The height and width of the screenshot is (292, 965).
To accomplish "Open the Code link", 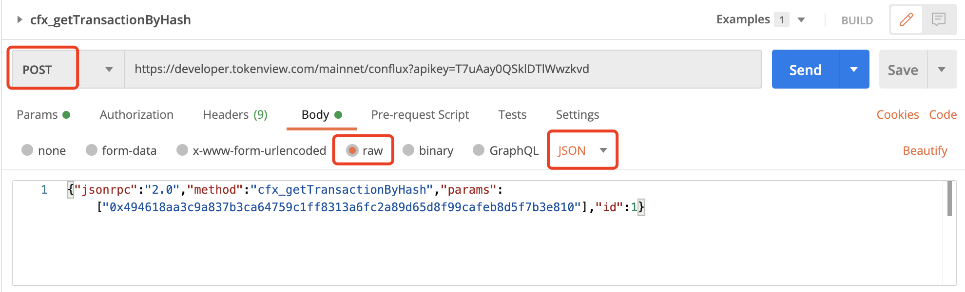I will [x=943, y=115].
